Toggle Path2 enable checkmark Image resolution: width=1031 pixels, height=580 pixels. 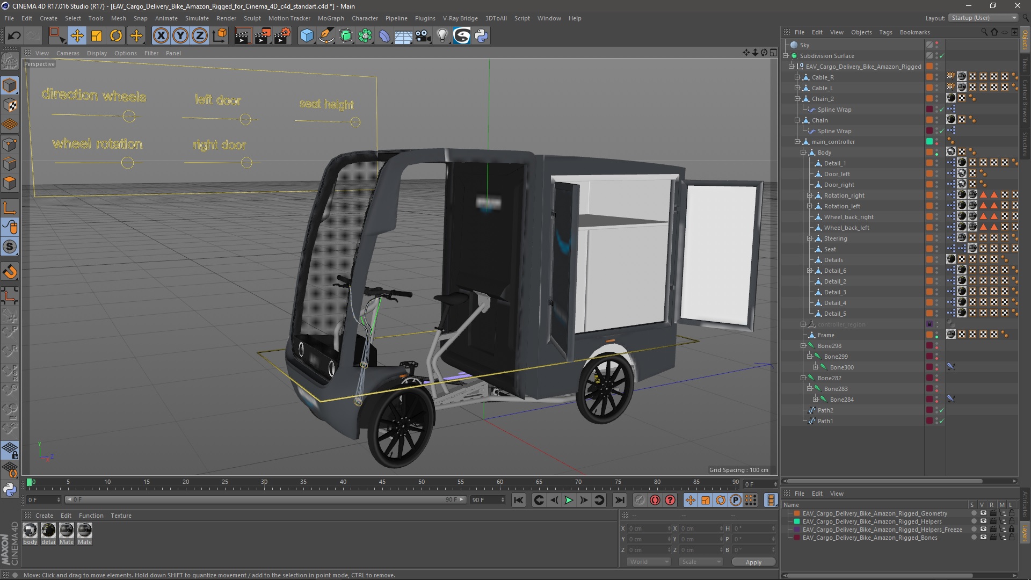click(941, 410)
